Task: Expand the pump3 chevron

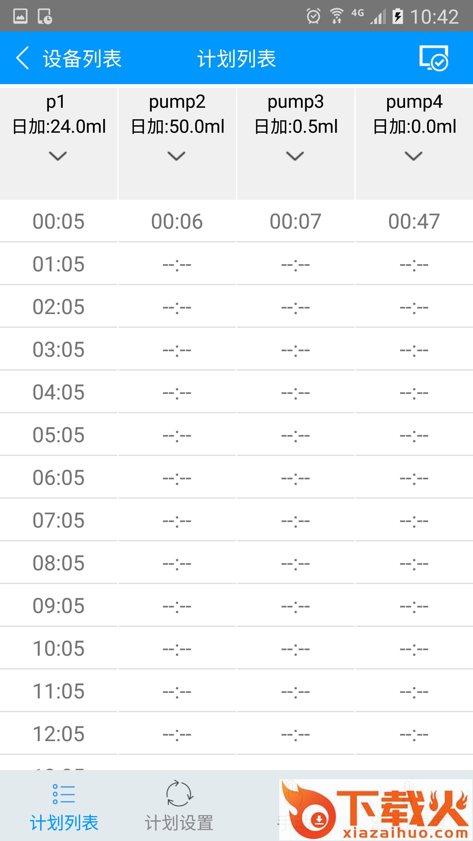Action: pos(295,156)
